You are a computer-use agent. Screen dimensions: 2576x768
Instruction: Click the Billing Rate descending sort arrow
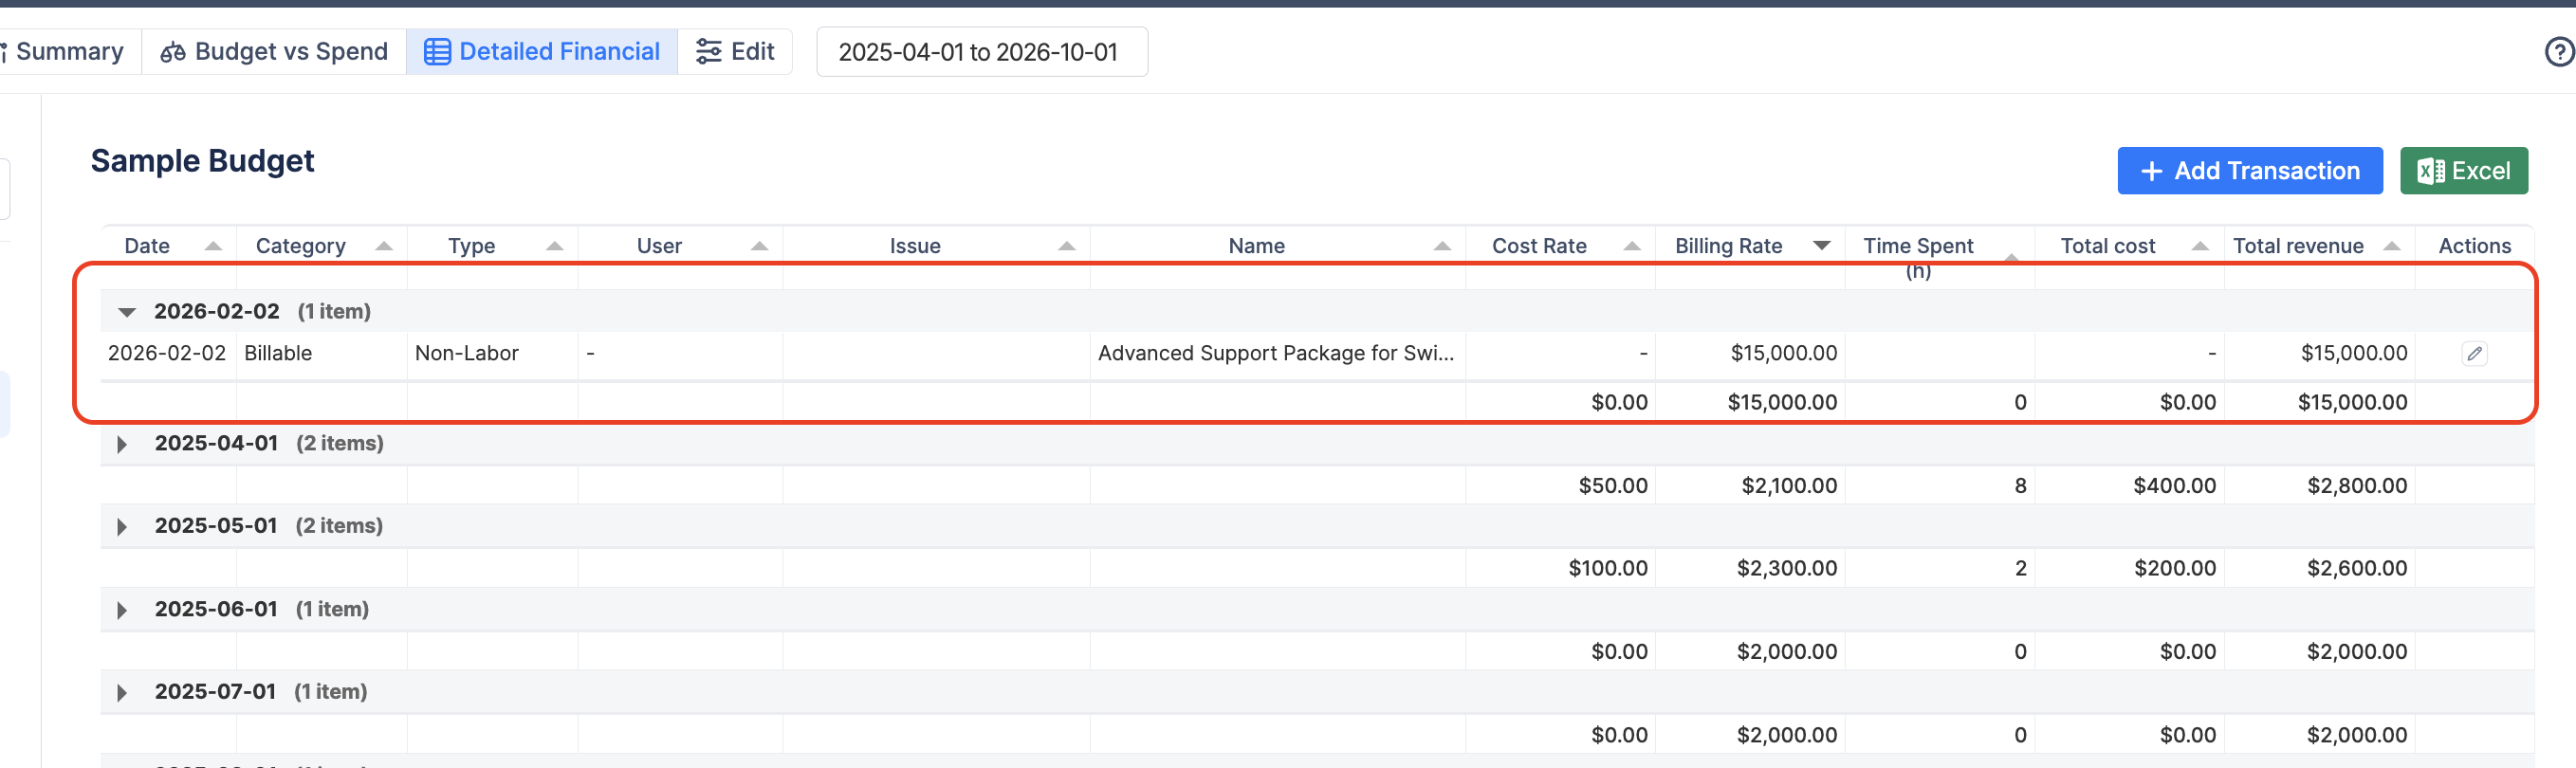[1821, 246]
